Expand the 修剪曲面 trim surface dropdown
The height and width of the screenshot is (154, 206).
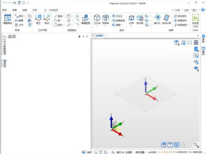pyautogui.click(x=188, y=25)
